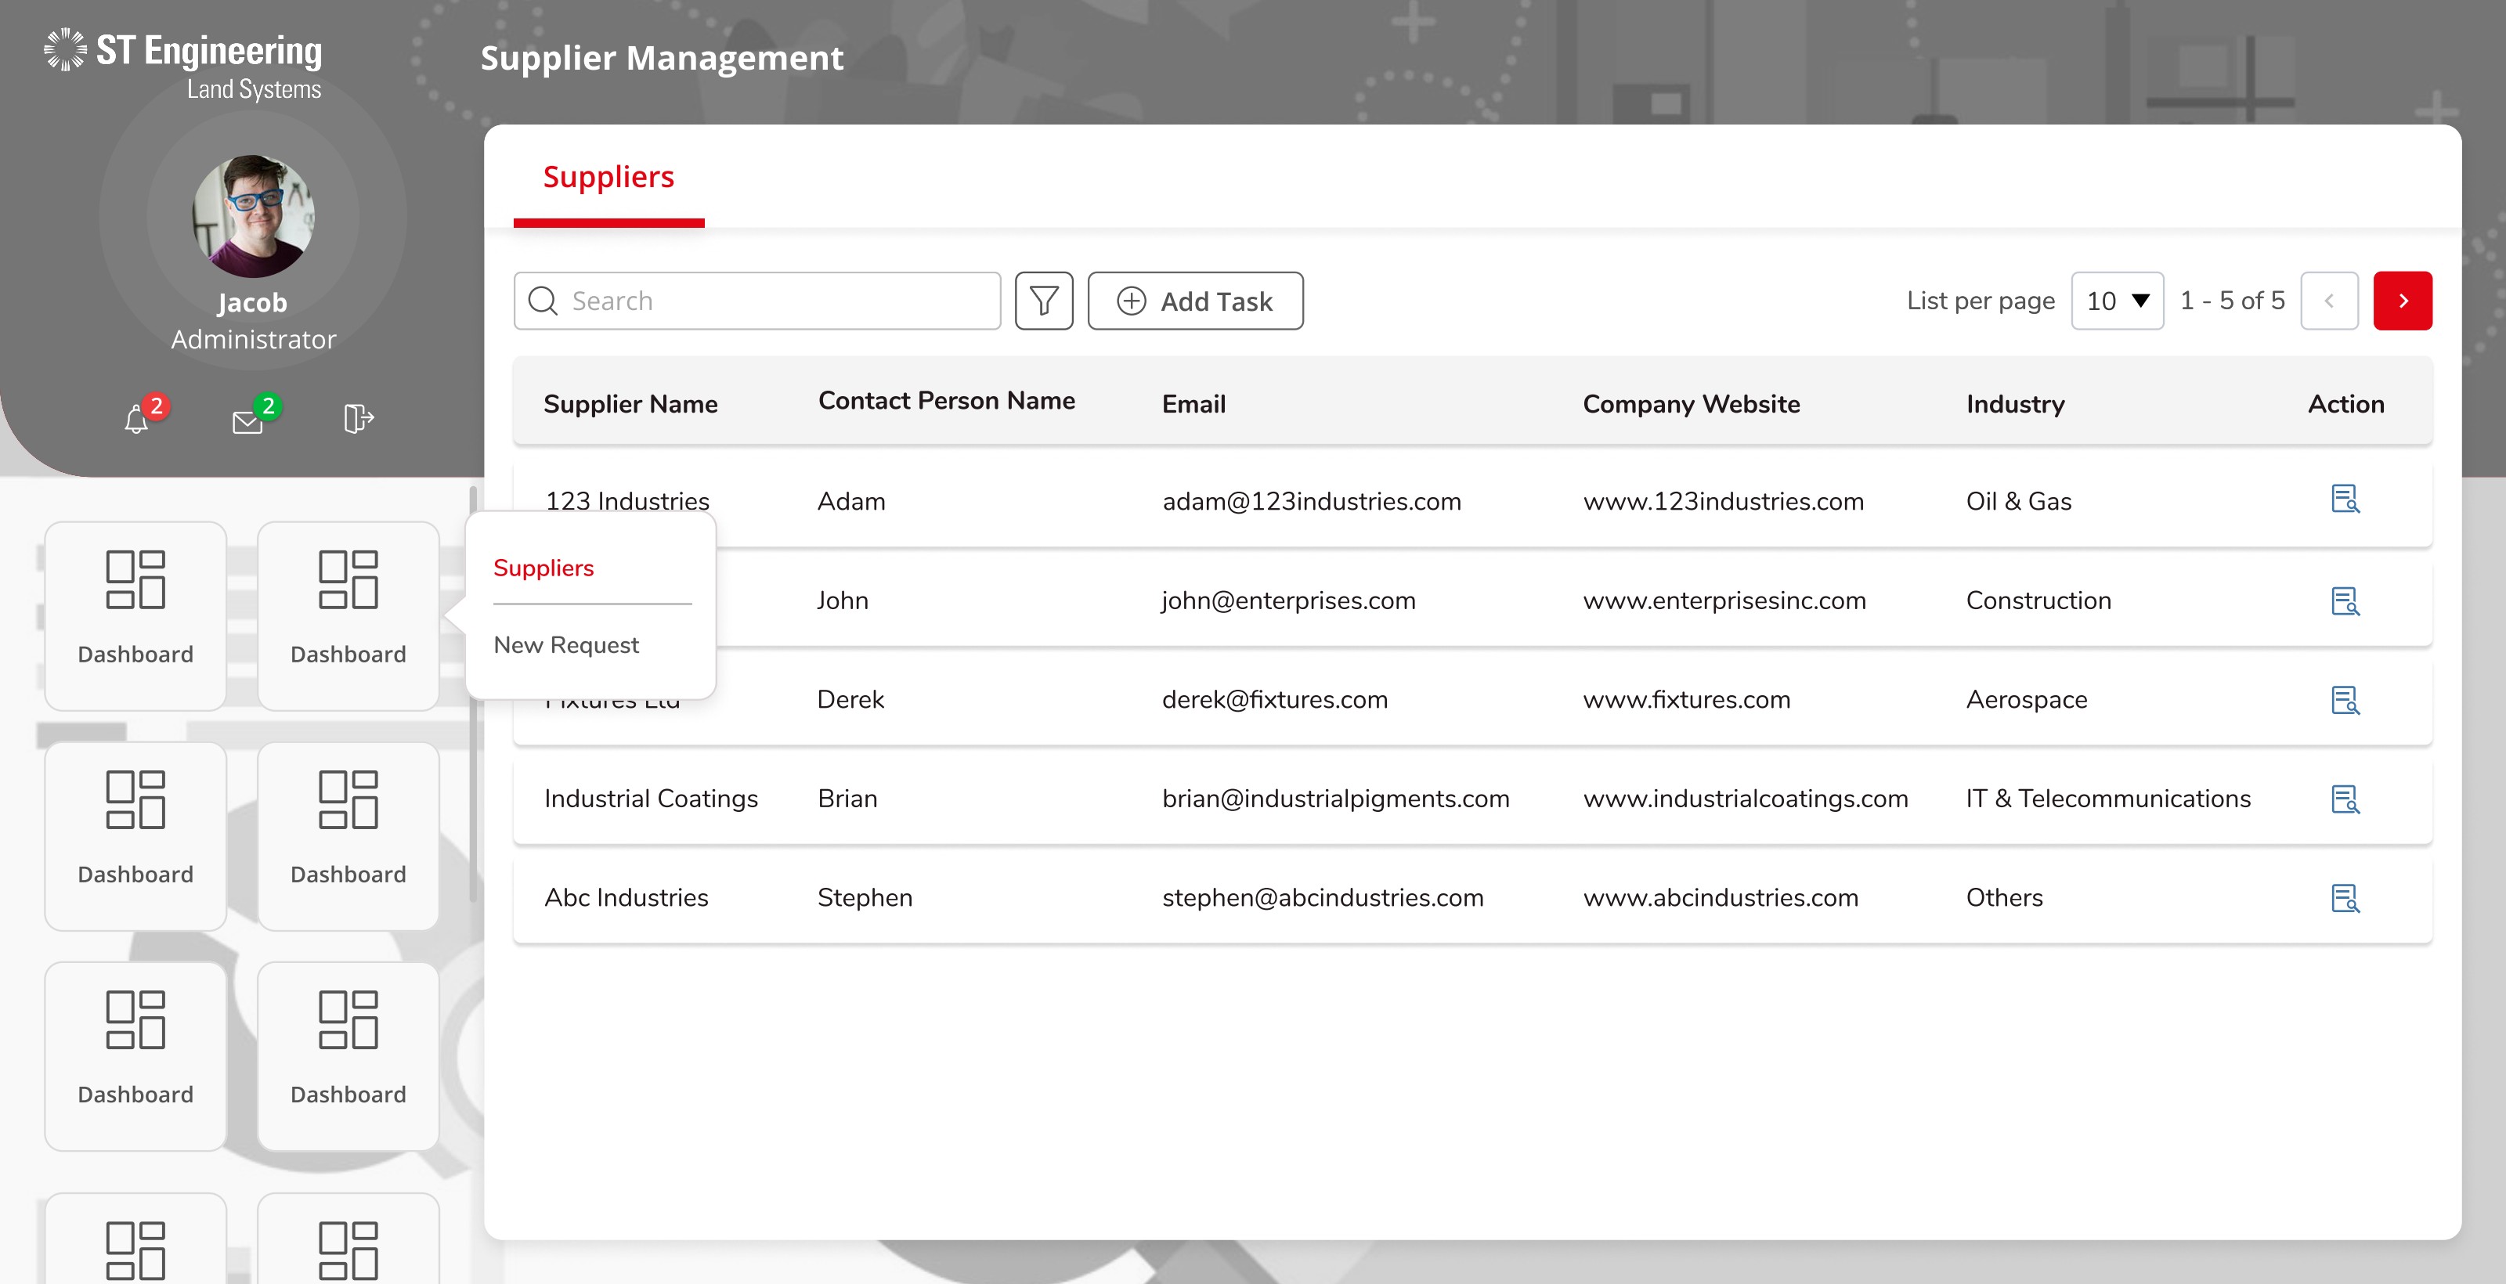Screen dimensions: 2506x1284
Task: Open the list per page dropdown
Action: pyautogui.click(x=2117, y=301)
